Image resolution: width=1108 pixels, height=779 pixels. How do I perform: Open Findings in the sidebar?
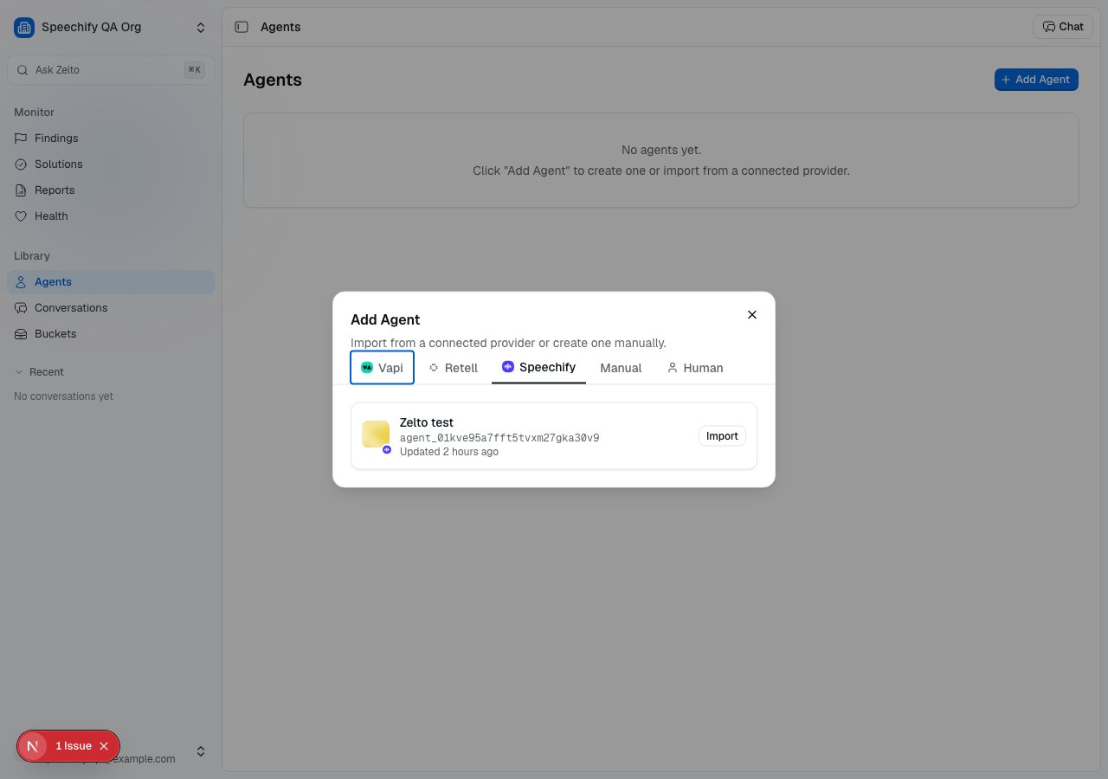(x=111, y=138)
